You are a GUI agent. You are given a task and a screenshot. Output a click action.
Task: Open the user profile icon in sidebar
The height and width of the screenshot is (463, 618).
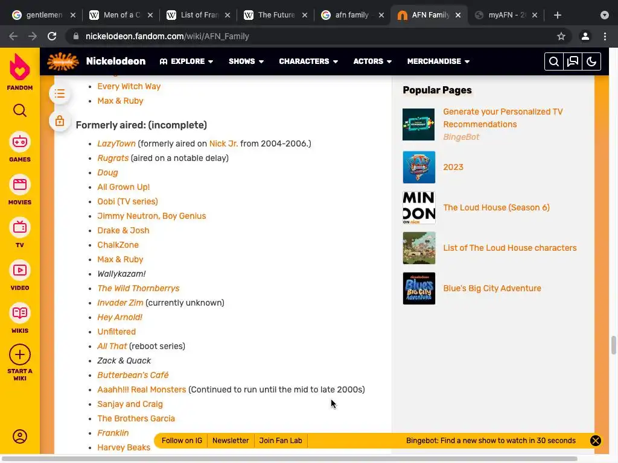(20, 436)
